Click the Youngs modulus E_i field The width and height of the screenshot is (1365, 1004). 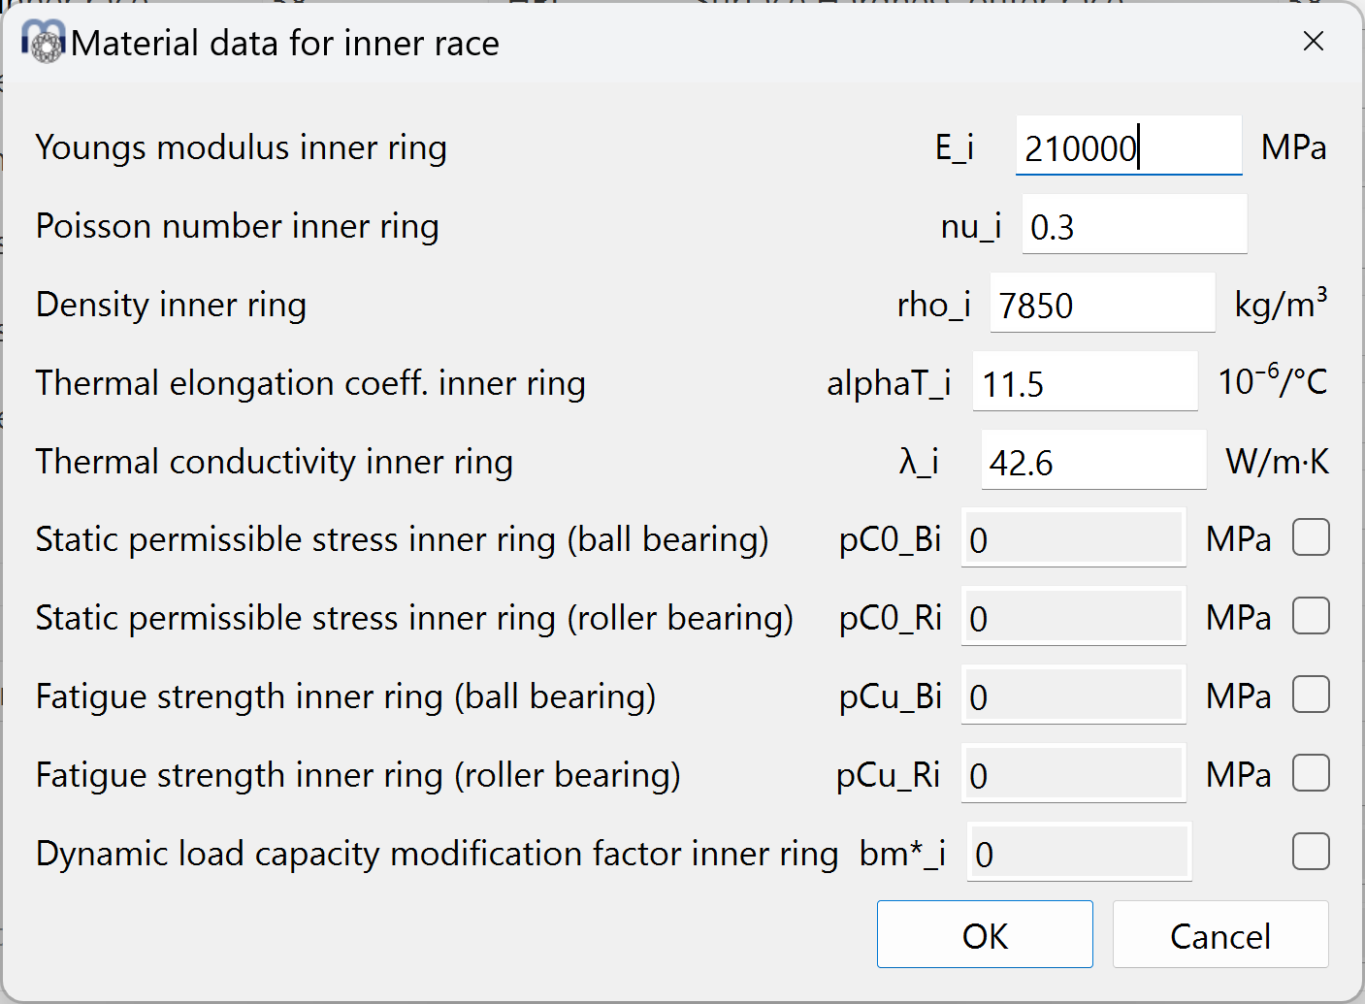click(1128, 146)
